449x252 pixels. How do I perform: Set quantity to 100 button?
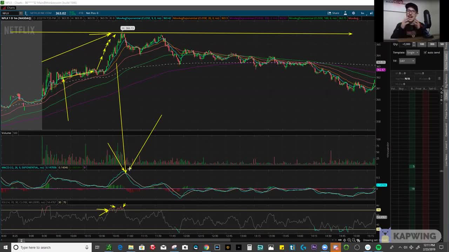[x=422, y=44]
